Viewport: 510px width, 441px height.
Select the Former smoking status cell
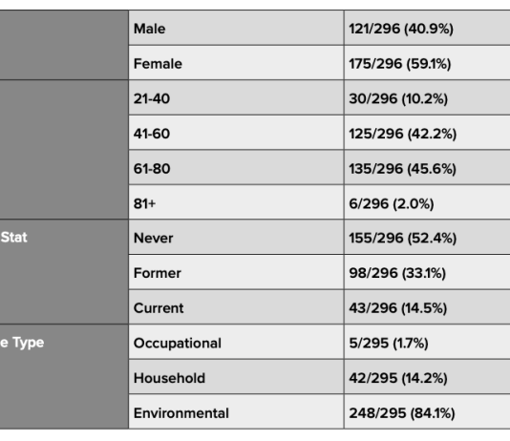tap(236, 272)
